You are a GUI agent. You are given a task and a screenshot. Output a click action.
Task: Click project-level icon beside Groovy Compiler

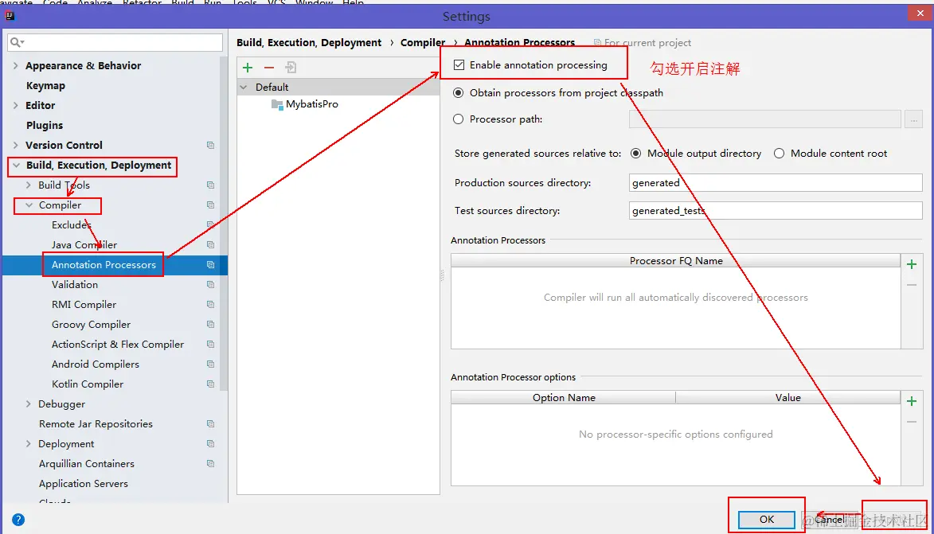[x=210, y=325]
